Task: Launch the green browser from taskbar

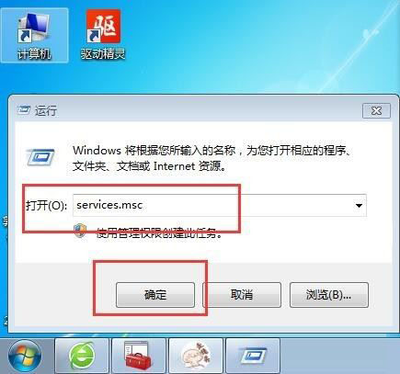Action: click(x=82, y=356)
